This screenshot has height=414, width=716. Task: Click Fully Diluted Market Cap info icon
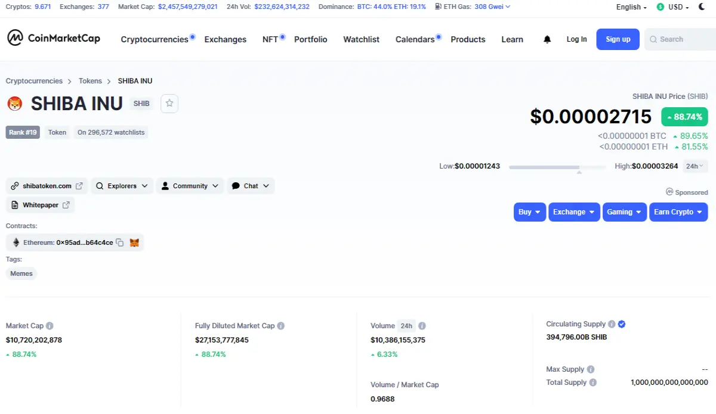pyautogui.click(x=280, y=326)
